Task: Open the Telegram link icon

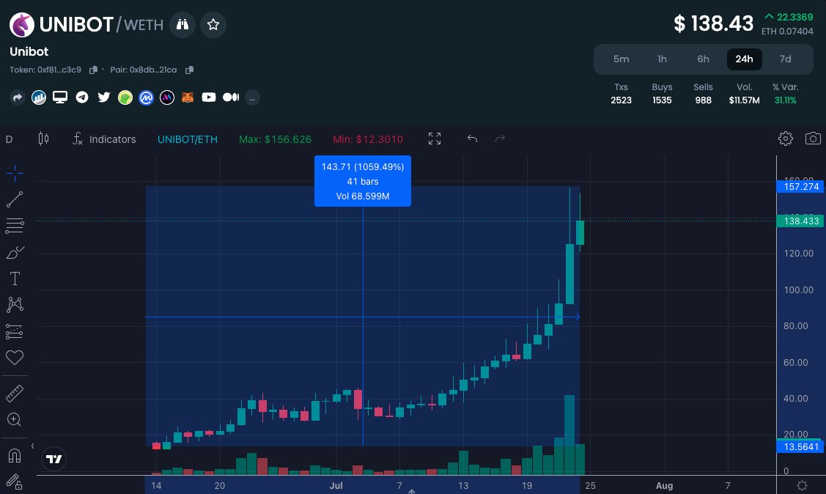Action: click(x=81, y=97)
